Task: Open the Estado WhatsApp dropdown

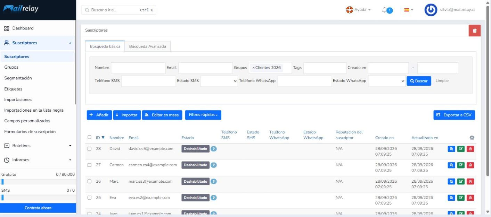Action: pos(387,81)
